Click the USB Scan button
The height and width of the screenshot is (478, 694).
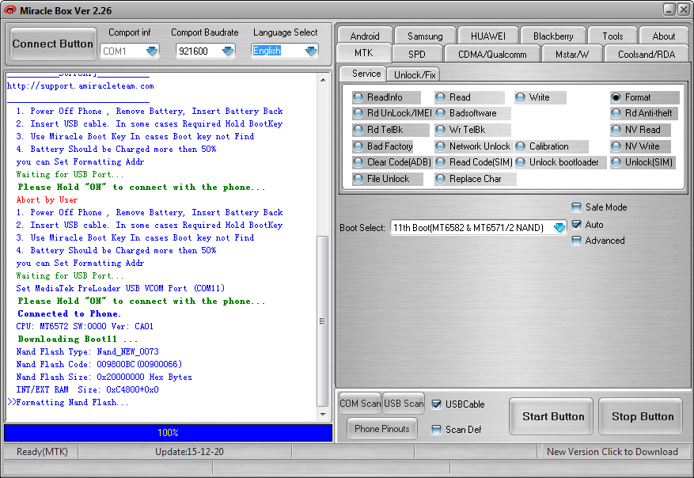(x=404, y=403)
